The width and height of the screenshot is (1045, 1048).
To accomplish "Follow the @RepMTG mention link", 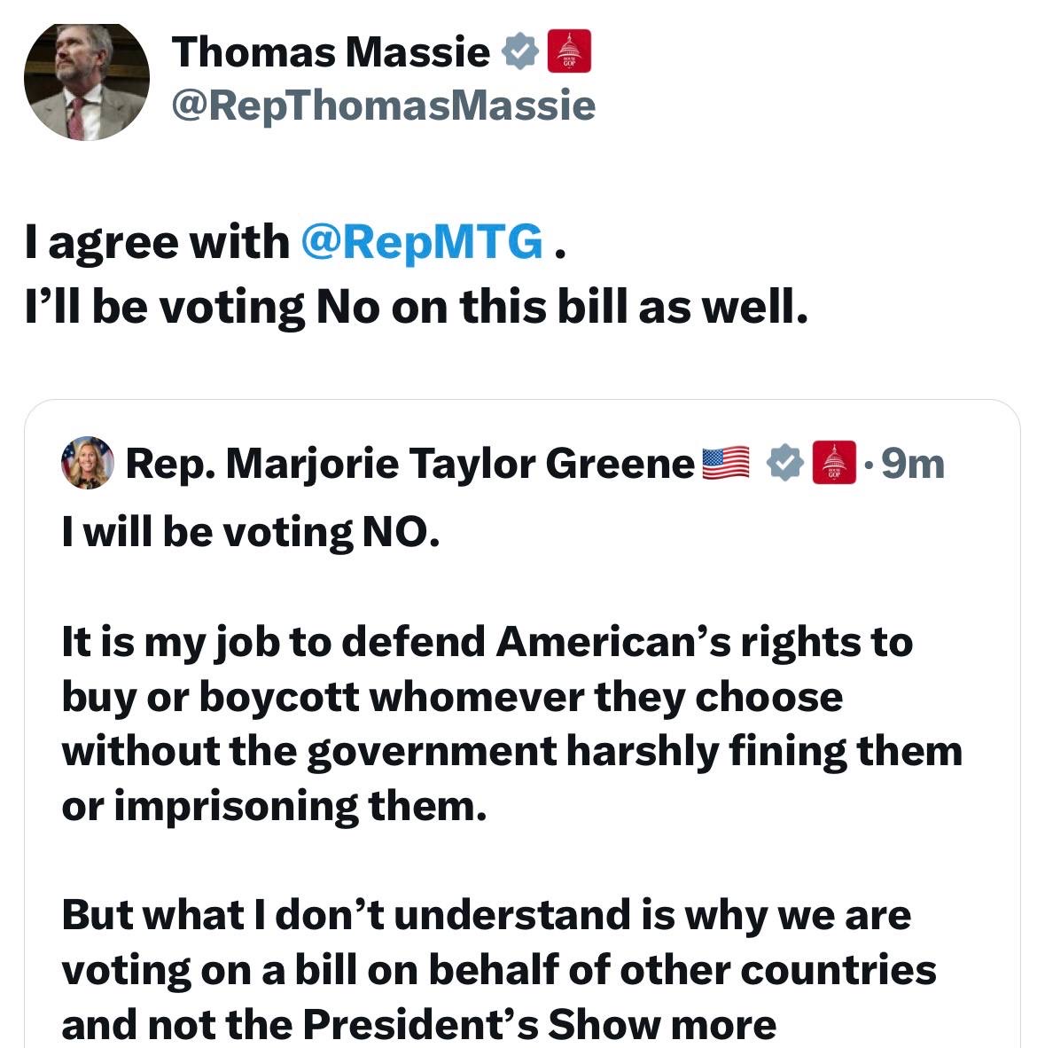I will point(422,241).
